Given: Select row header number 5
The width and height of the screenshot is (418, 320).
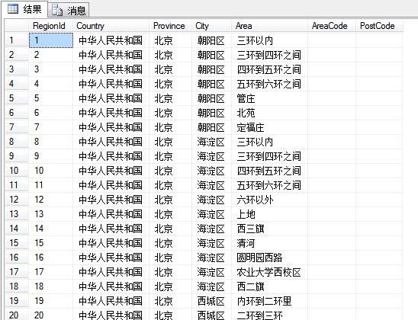Looking at the screenshot, I should [17, 98].
